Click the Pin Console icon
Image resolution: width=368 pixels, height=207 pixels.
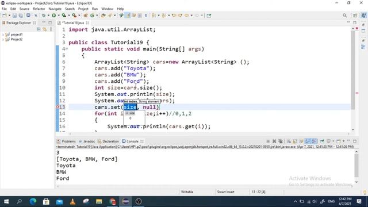(x=322, y=141)
